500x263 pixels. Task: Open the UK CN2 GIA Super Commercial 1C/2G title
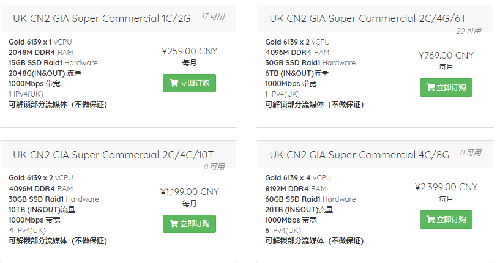[102, 18]
